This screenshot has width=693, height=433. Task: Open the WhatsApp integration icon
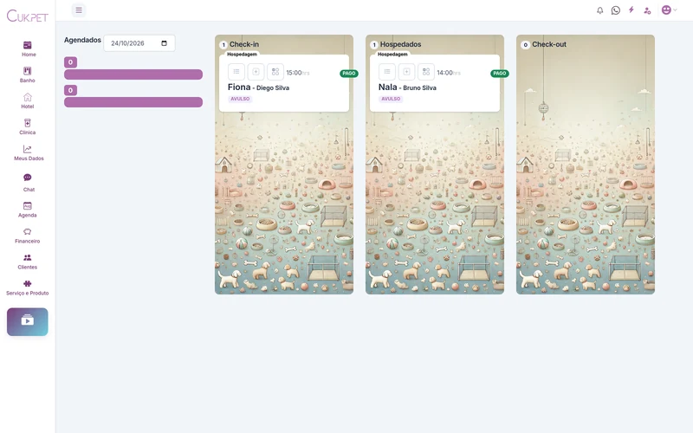point(616,10)
